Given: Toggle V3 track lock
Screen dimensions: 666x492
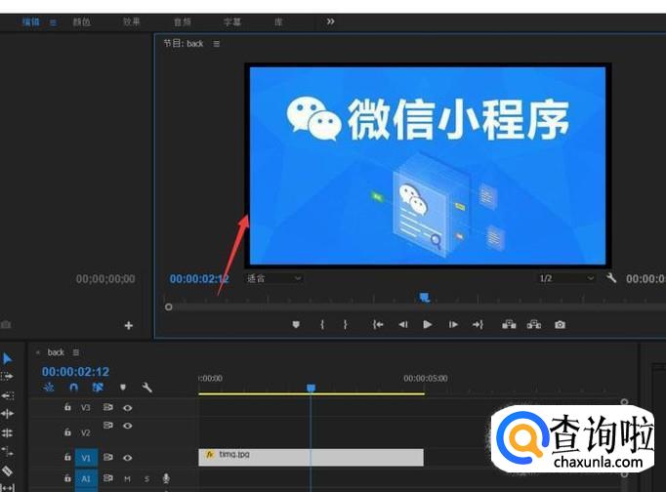Looking at the screenshot, I should pos(67,407).
